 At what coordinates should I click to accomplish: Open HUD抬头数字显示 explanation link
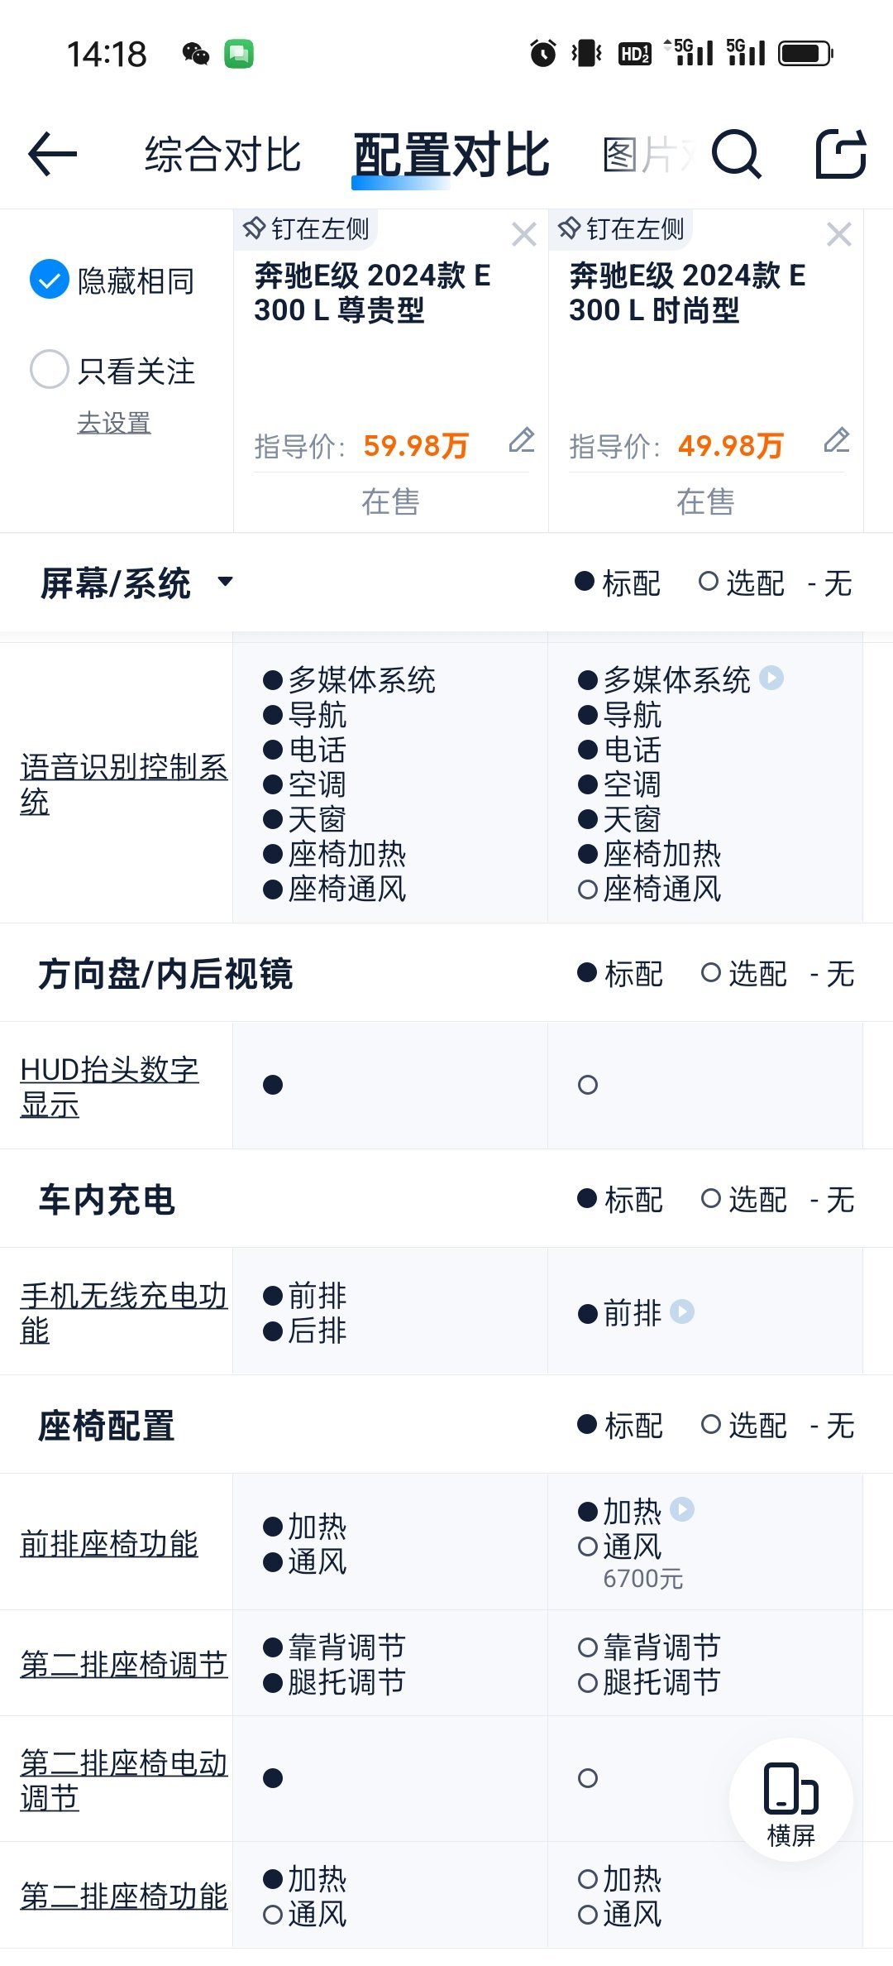pyautogui.click(x=109, y=1086)
